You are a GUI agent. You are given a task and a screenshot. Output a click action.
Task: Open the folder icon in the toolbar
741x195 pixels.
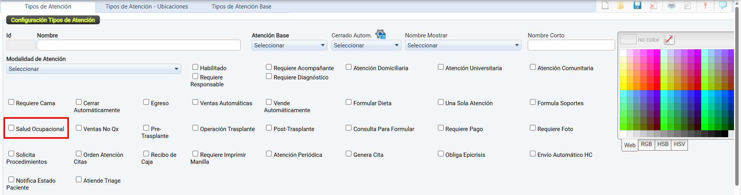tap(621, 5)
